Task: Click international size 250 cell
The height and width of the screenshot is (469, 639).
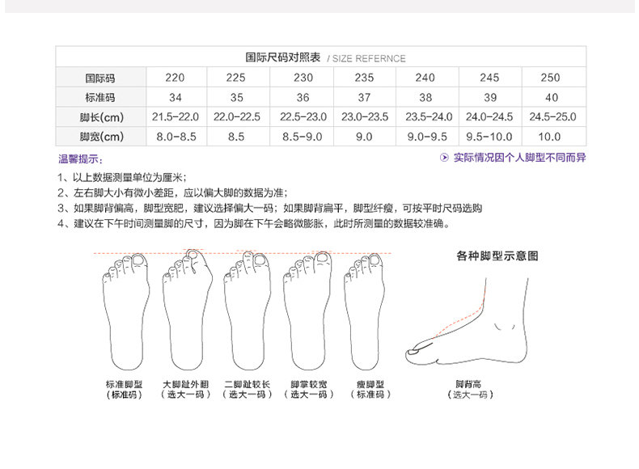Action: click(x=550, y=78)
